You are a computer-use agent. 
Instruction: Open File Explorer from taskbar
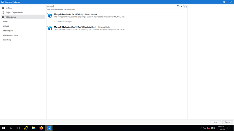pos(34,128)
